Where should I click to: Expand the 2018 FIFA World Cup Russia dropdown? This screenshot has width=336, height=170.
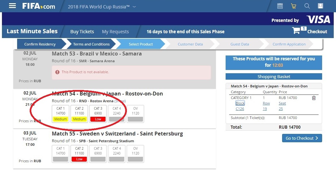(102, 7)
